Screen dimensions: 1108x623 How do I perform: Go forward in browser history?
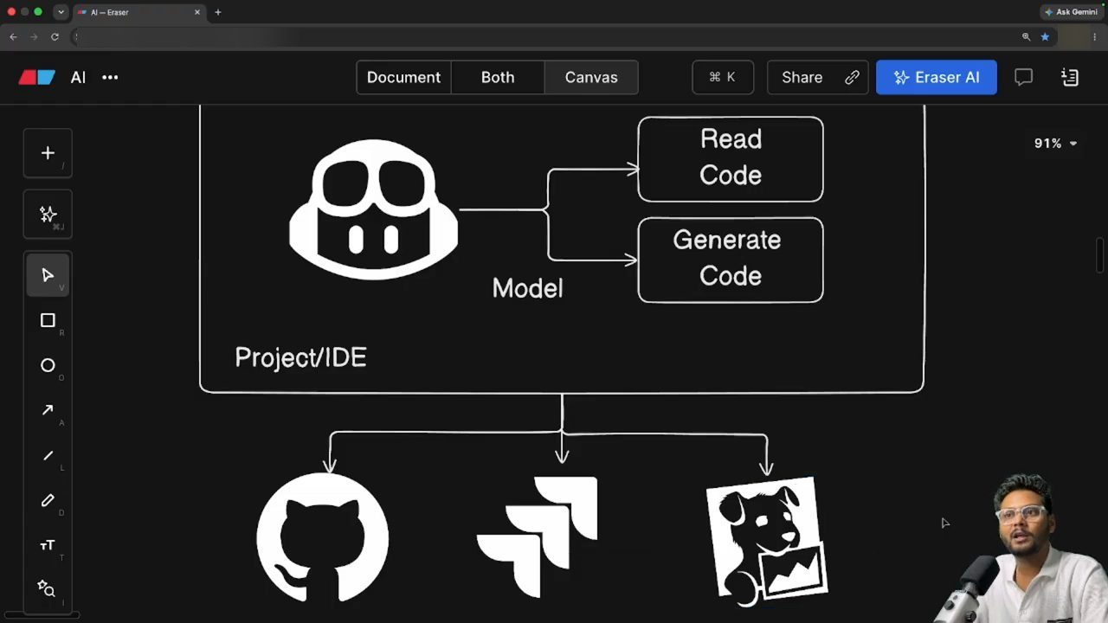(34, 36)
